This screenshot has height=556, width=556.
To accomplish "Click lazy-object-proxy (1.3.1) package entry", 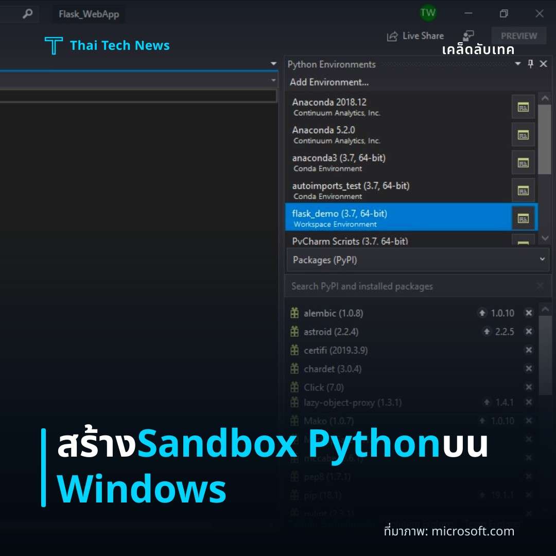I will pos(353,403).
